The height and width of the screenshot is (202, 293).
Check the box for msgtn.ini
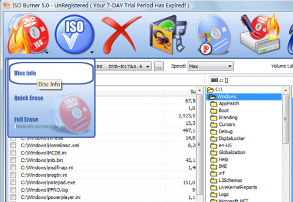(x=13, y=175)
